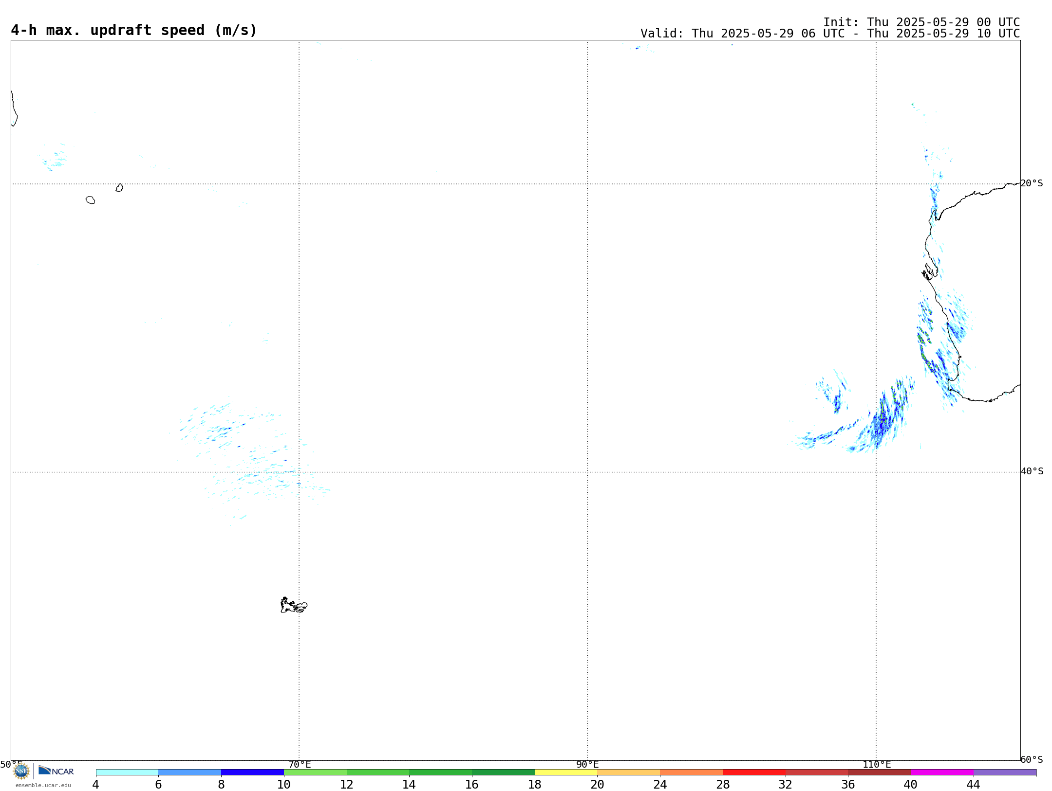Click the Madagascar coastline at the left edge
The width and height of the screenshot is (1052, 791).
14,108
